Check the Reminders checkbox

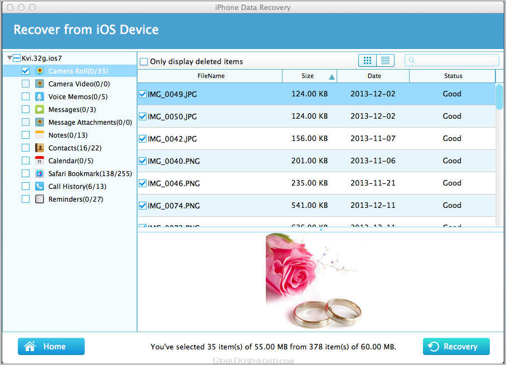click(26, 199)
